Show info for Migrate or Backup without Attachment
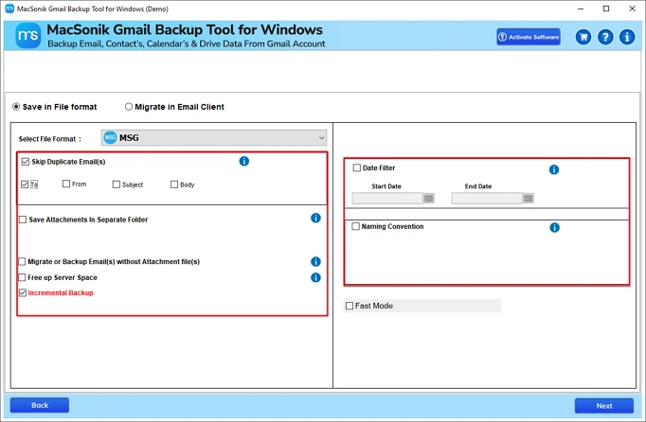 315,262
